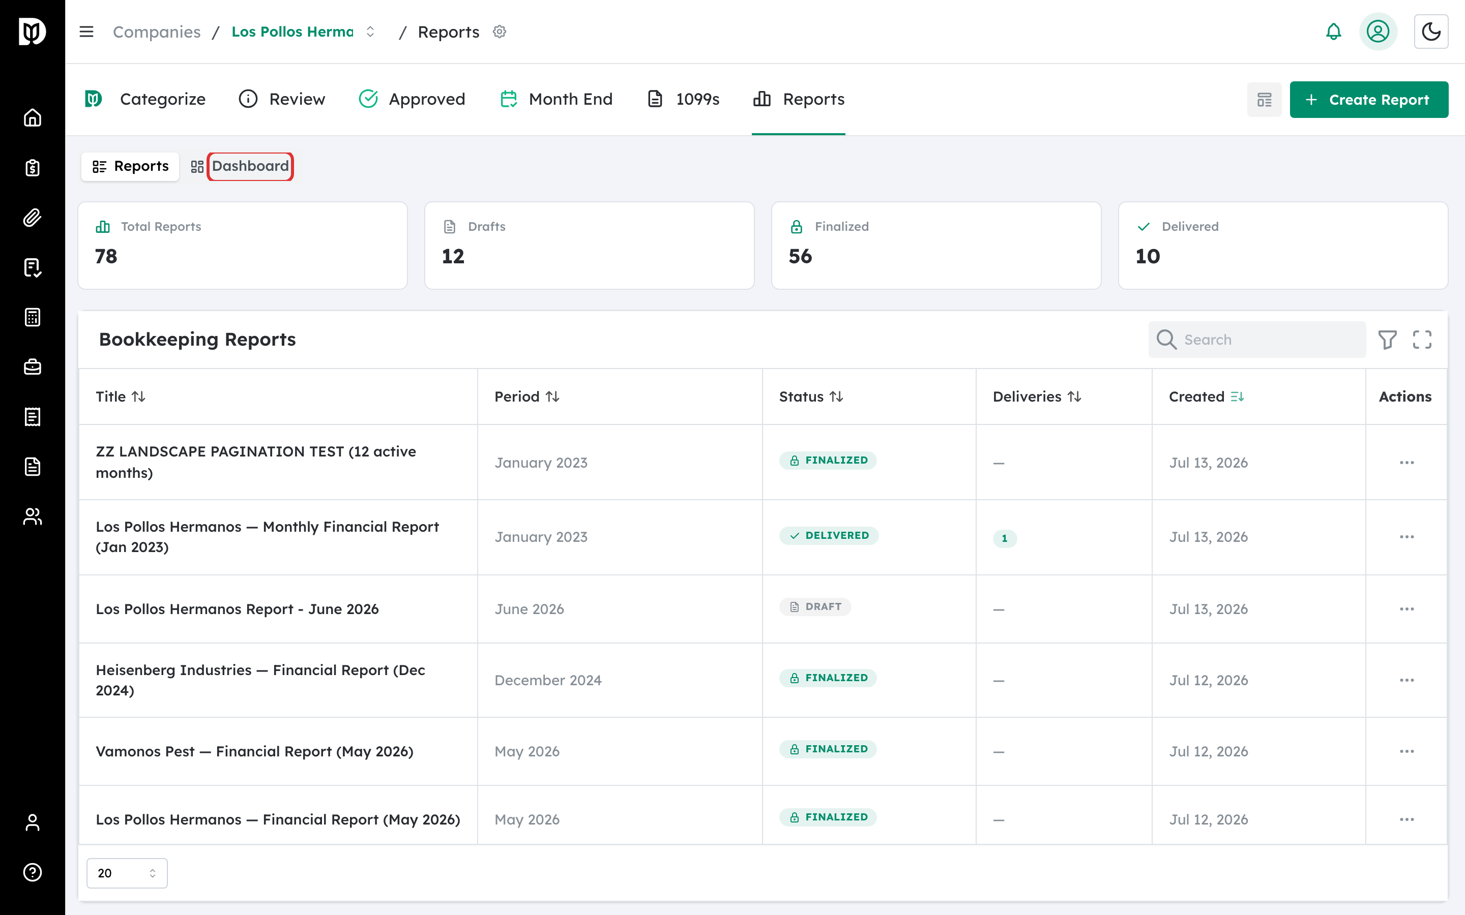
Task: Open the document sidebar icon
Action: (x=32, y=467)
